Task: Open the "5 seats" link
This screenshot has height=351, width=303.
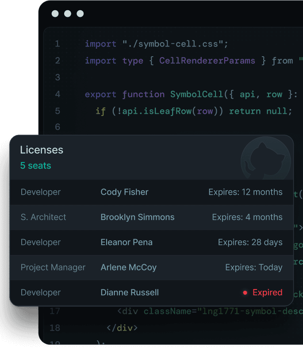Action: pyautogui.click(x=35, y=166)
